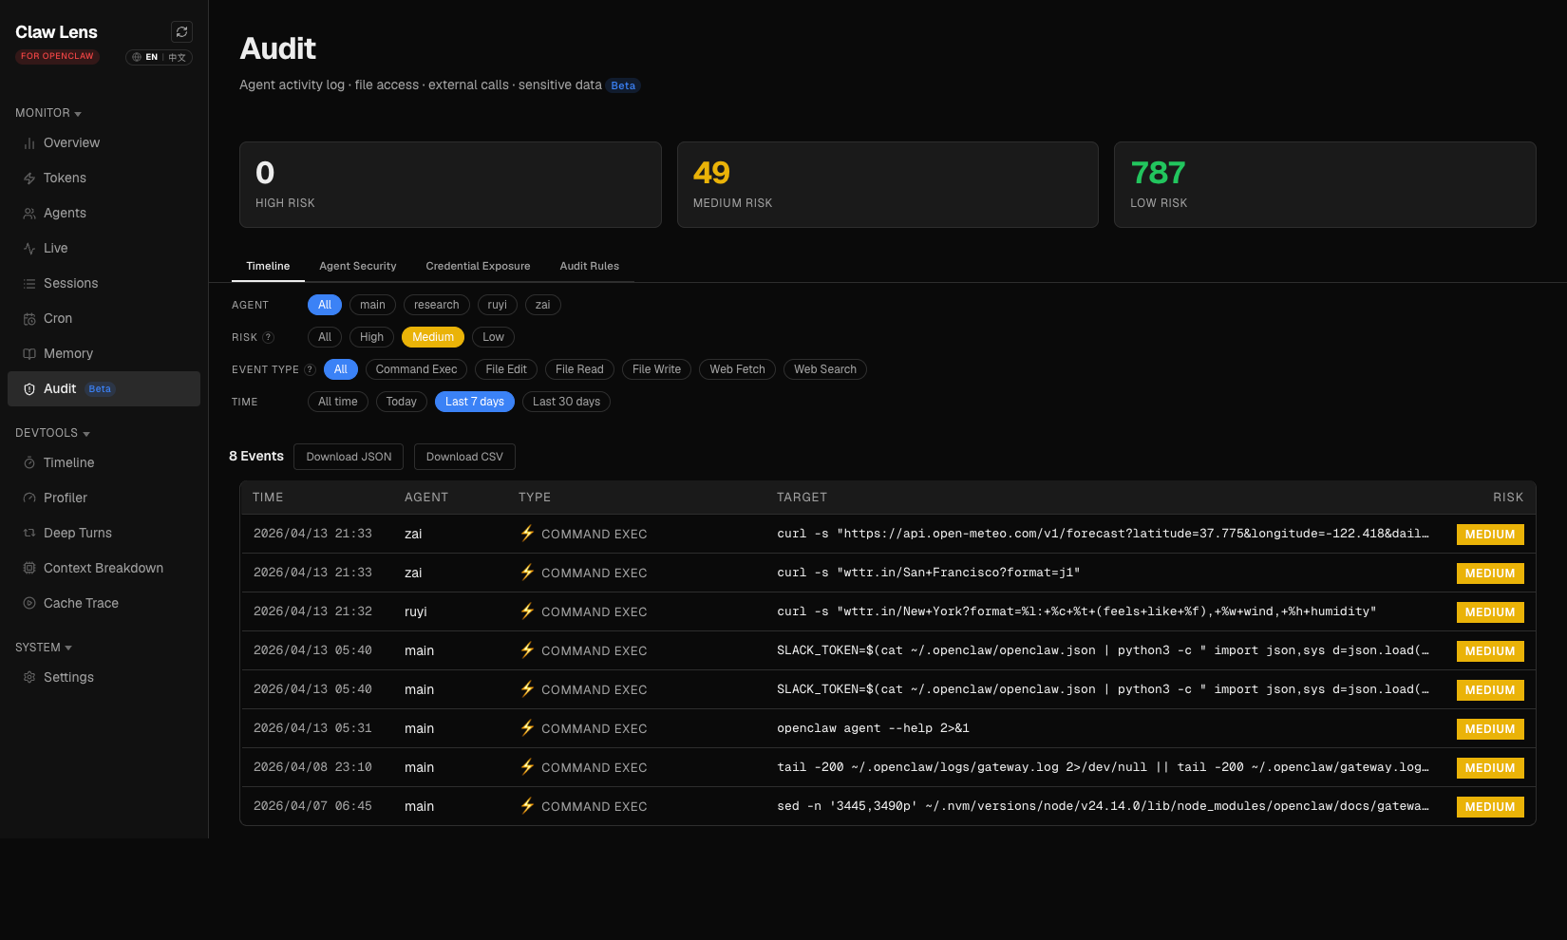The image size is (1567, 940).
Task: Click the openclaw agent --help row
Action: tap(888, 728)
